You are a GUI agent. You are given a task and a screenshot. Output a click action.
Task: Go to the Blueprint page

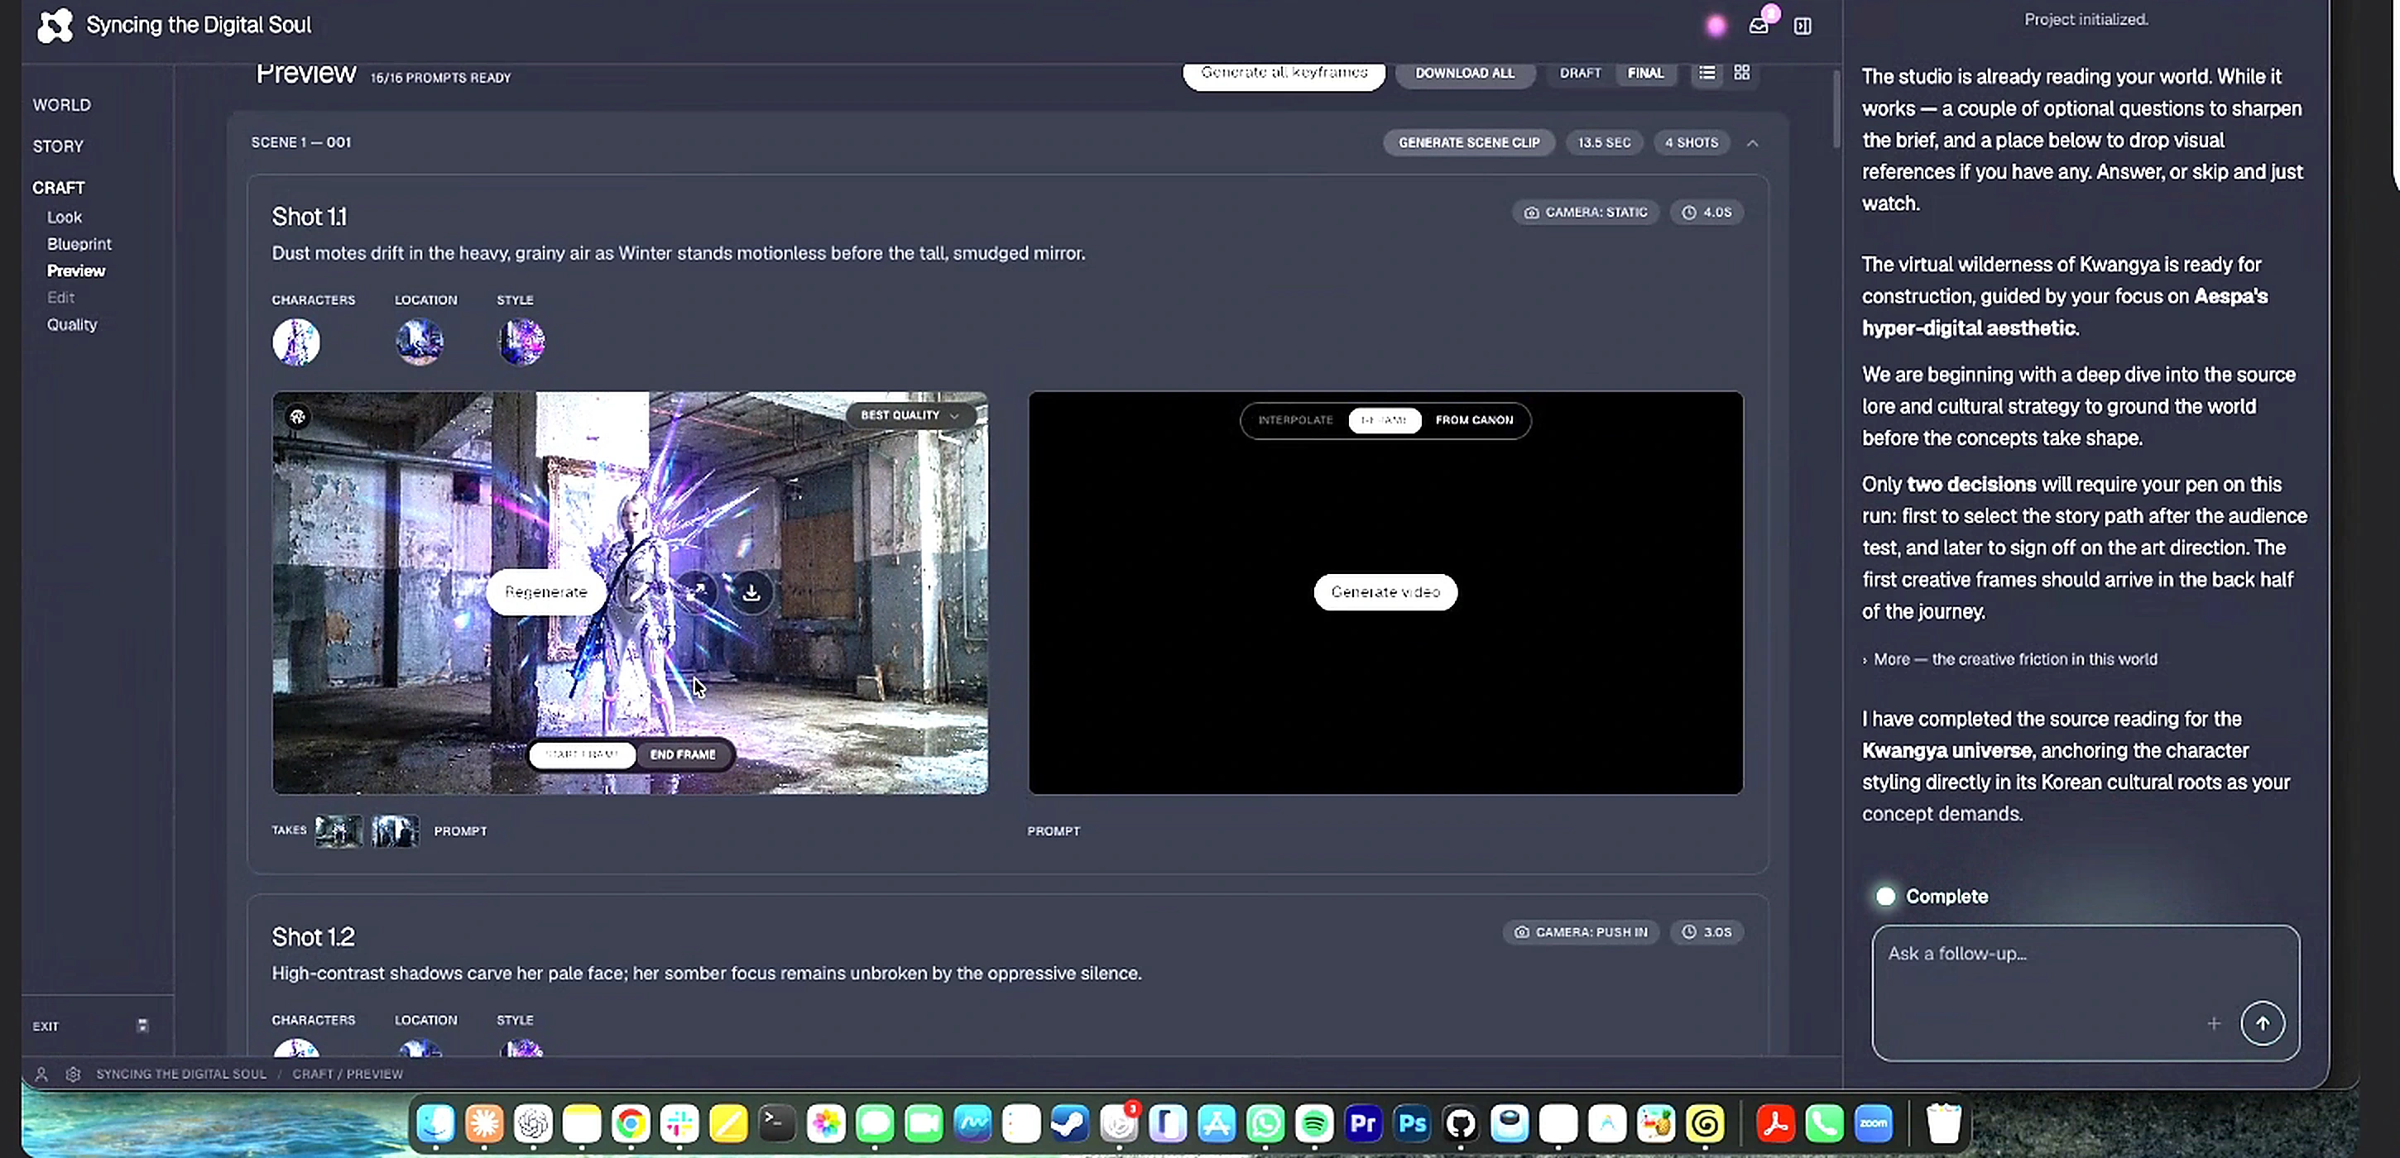(x=79, y=244)
